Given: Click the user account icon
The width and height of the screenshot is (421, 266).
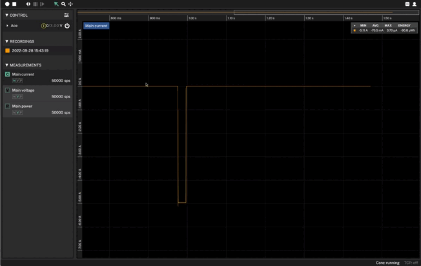Looking at the screenshot, I should coord(415,4).
